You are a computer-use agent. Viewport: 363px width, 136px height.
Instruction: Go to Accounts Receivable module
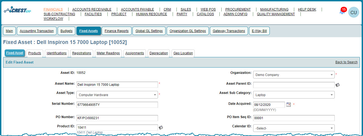point(92,9)
